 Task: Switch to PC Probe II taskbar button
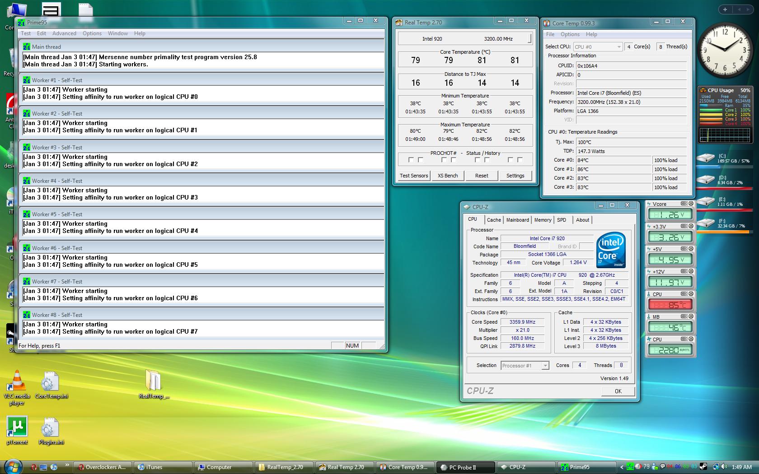(x=464, y=467)
